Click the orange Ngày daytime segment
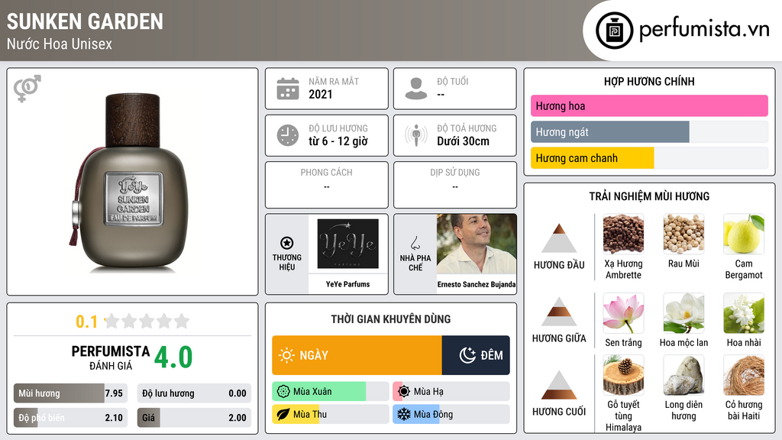This screenshot has height=440, width=782. coord(357,355)
